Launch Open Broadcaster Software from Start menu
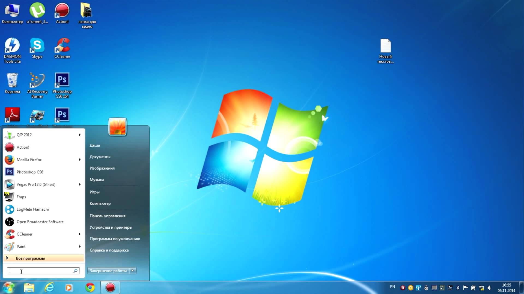This screenshot has height=294, width=524. click(44, 222)
